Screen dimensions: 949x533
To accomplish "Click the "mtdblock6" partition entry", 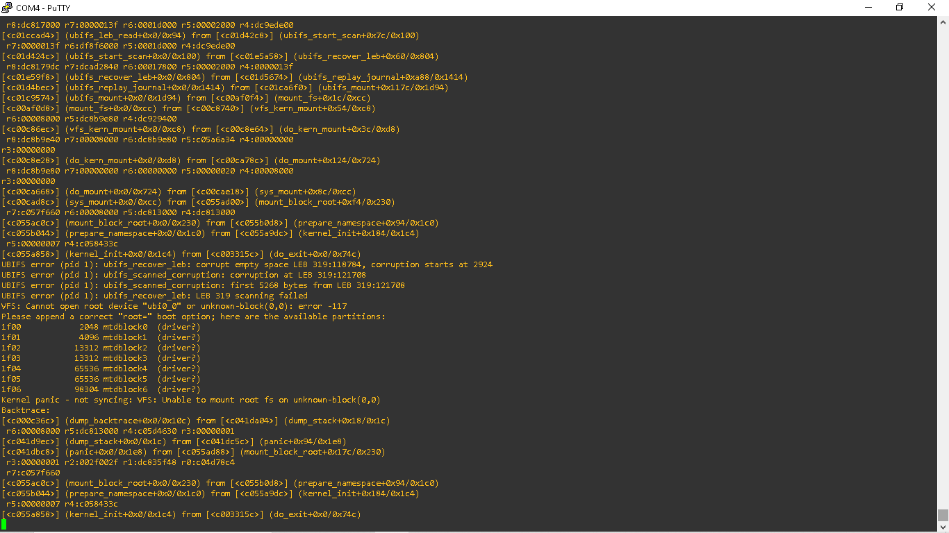I will (x=125, y=389).
